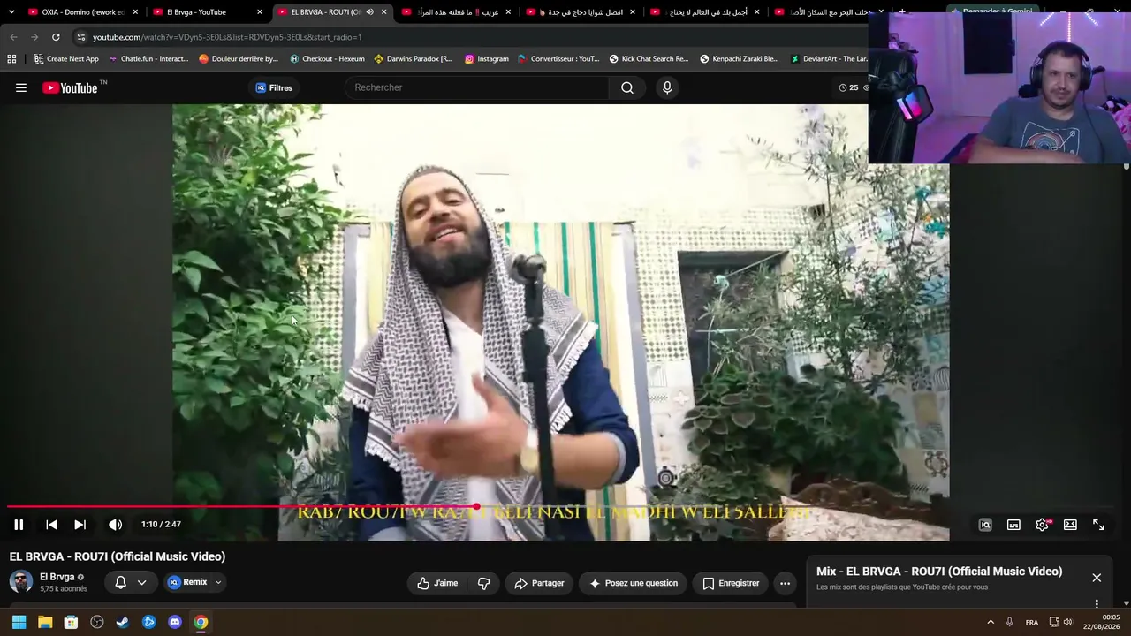Open the Kenpachi Zaraki bookmark
This screenshot has height=636, width=1131.
pos(739,59)
